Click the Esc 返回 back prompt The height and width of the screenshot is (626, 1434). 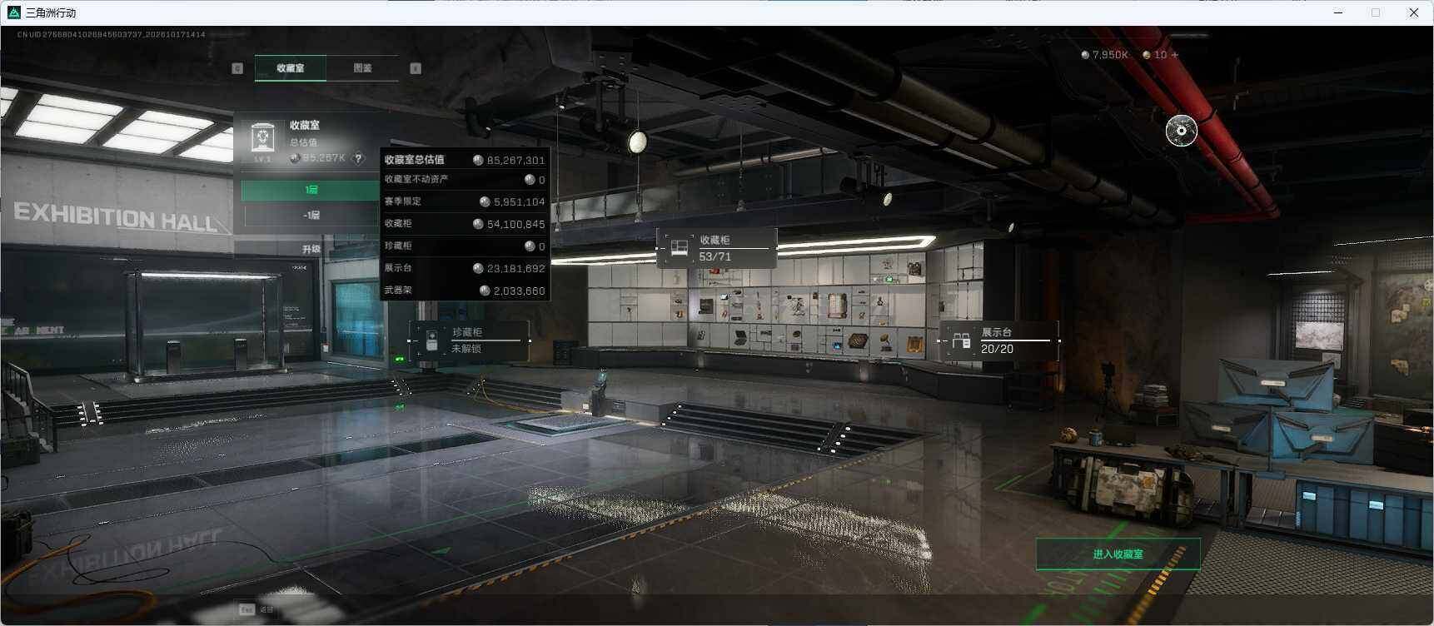[x=256, y=609]
